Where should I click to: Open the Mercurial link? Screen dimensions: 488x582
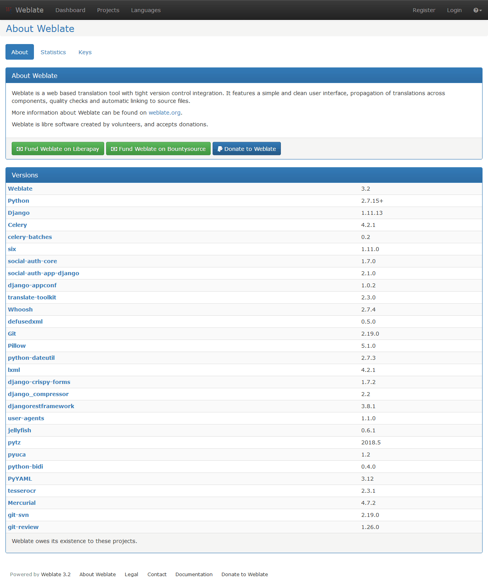(x=22, y=503)
